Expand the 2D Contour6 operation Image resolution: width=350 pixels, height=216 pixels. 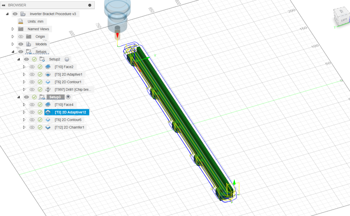point(24,120)
